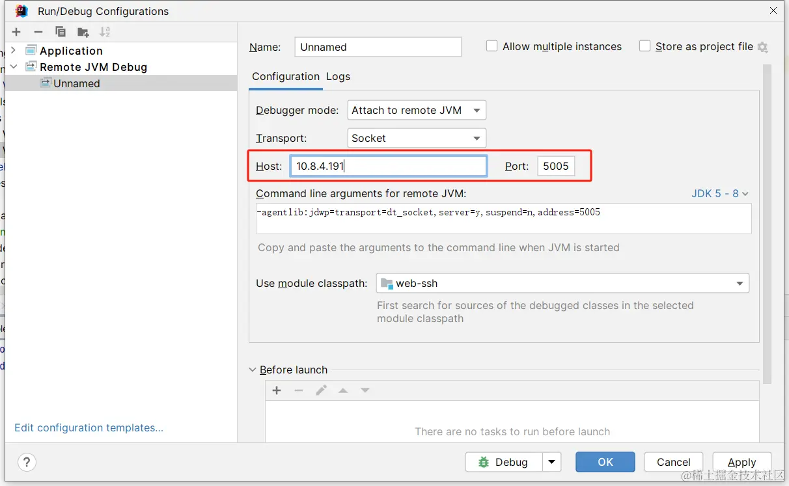
Task: Change the JDK 5 - 8 version selector
Action: (720, 193)
